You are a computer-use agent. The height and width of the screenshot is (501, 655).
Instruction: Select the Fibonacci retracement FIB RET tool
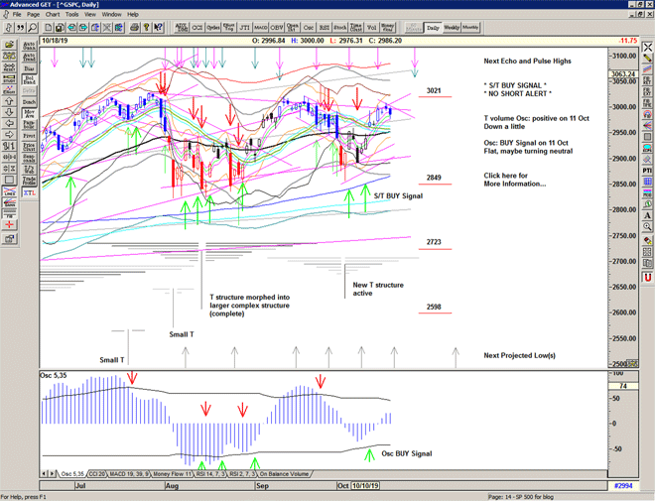tap(647, 80)
